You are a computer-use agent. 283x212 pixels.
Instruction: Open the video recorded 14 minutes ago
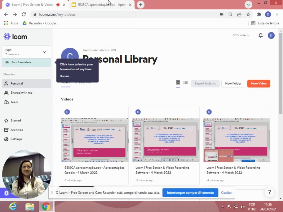tap(236, 140)
